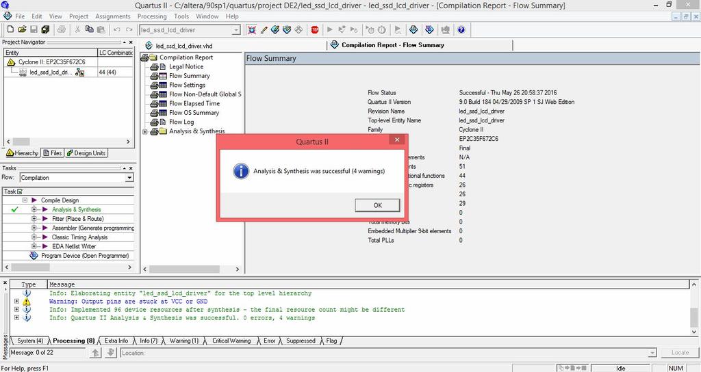Open the Window menu
This screenshot has height=372, width=701.
click(207, 16)
